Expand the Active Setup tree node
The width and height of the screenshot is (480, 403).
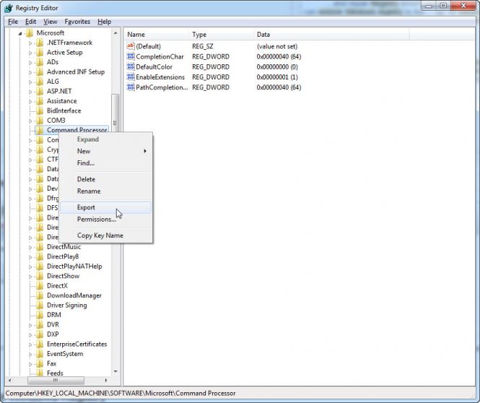[x=31, y=53]
